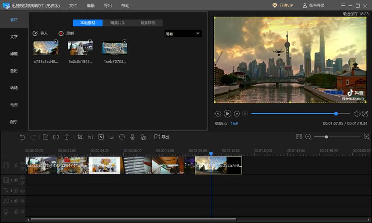Open the 文件 menu
Screen dimensions: 372x223
tap(73, 5)
